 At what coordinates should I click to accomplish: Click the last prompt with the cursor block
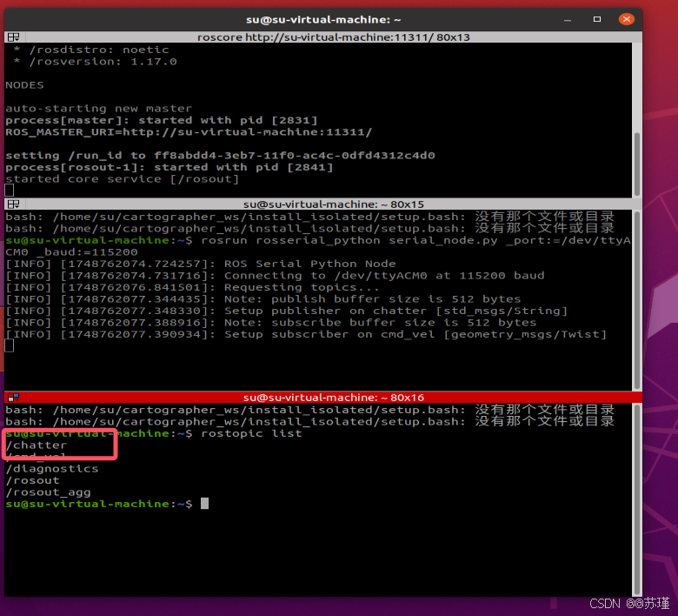[x=107, y=504]
